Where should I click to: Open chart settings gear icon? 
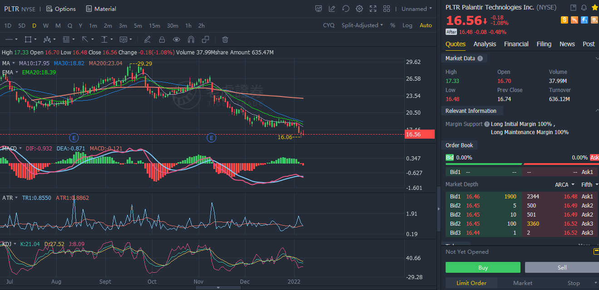pos(359,9)
